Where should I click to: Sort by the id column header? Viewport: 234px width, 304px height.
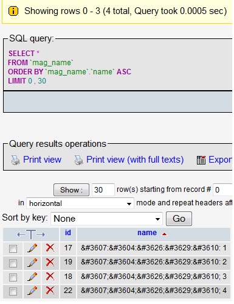click(68, 233)
